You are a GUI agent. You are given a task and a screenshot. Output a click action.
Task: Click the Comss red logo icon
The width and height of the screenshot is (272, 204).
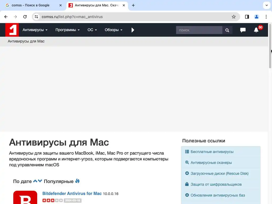click(12, 30)
